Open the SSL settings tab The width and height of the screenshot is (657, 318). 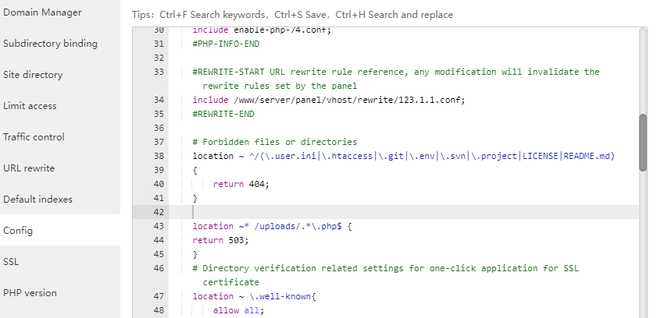click(11, 262)
